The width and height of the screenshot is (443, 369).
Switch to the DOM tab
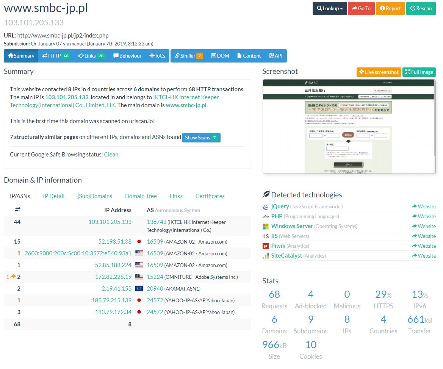click(220, 56)
